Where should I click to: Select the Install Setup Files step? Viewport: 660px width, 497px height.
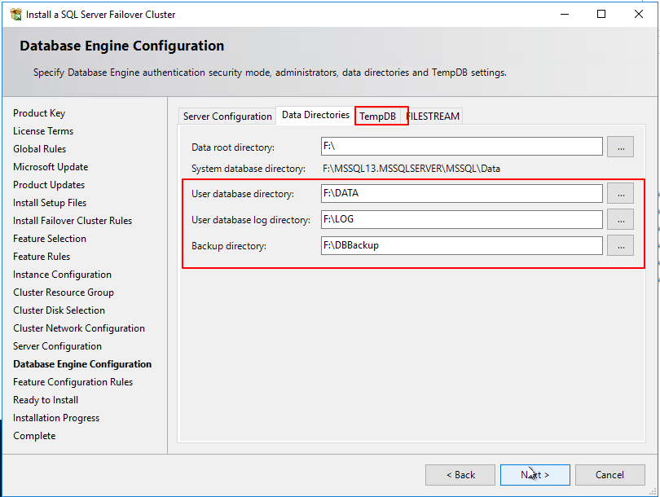pyautogui.click(x=50, y=203)
